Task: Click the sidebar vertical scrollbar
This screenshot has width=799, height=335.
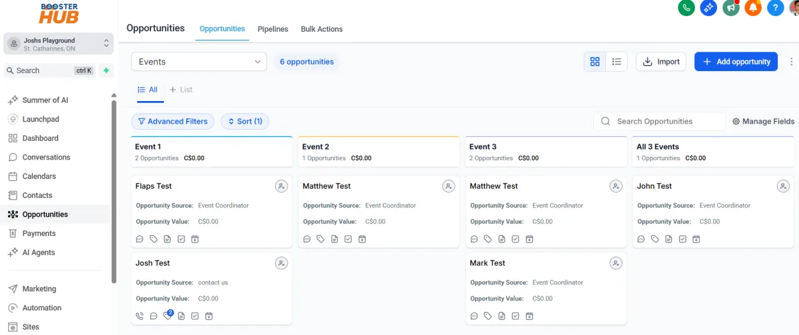Action: pyautogui.click(x=113, y=193)
